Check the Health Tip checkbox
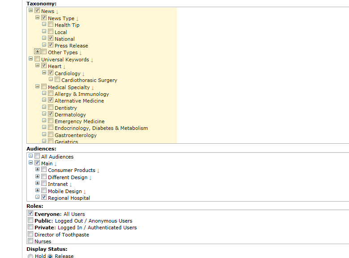Screen dimensions: 349x258 click(51, 25)
